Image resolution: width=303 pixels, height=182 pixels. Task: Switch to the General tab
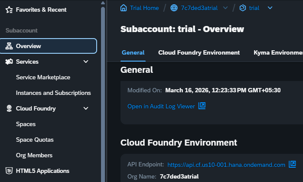(133, 52)
